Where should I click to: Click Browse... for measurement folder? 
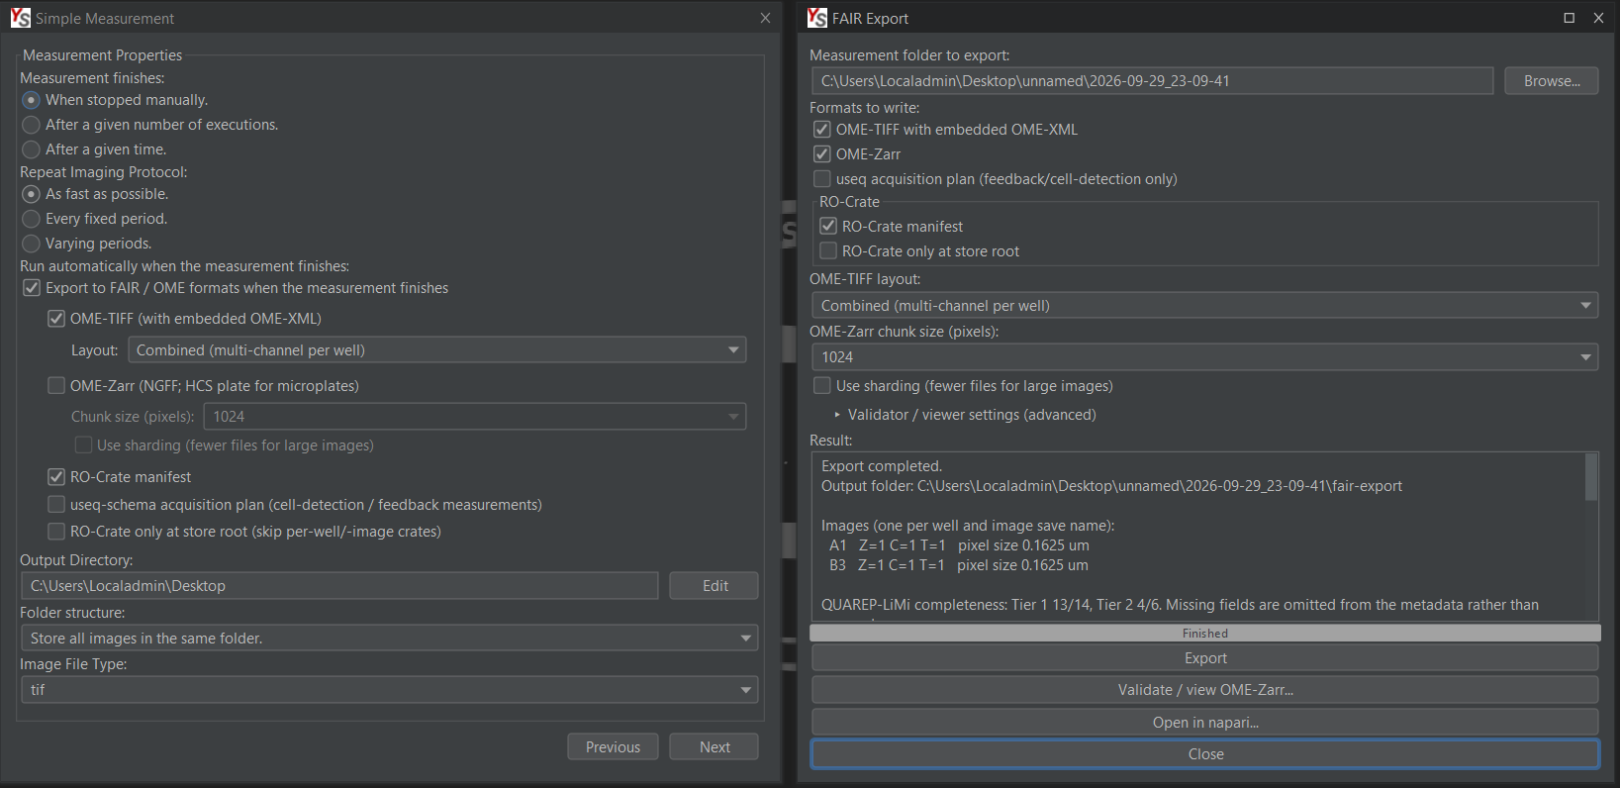[1552, 81]
